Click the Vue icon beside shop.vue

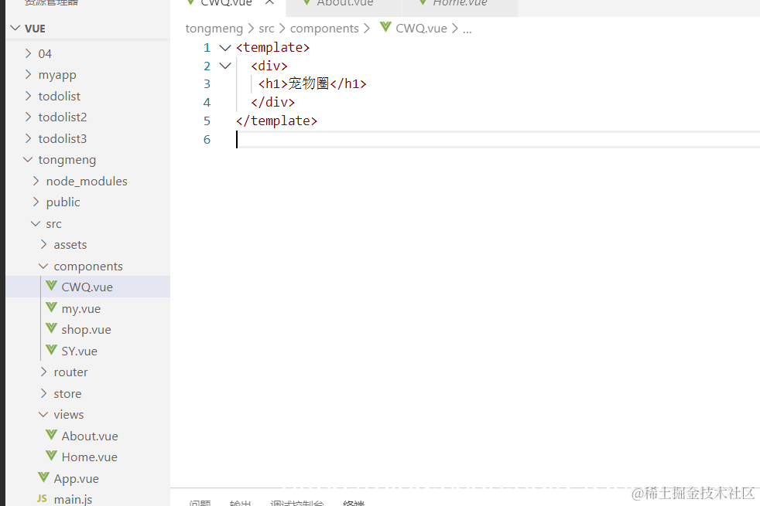[51, 328]
